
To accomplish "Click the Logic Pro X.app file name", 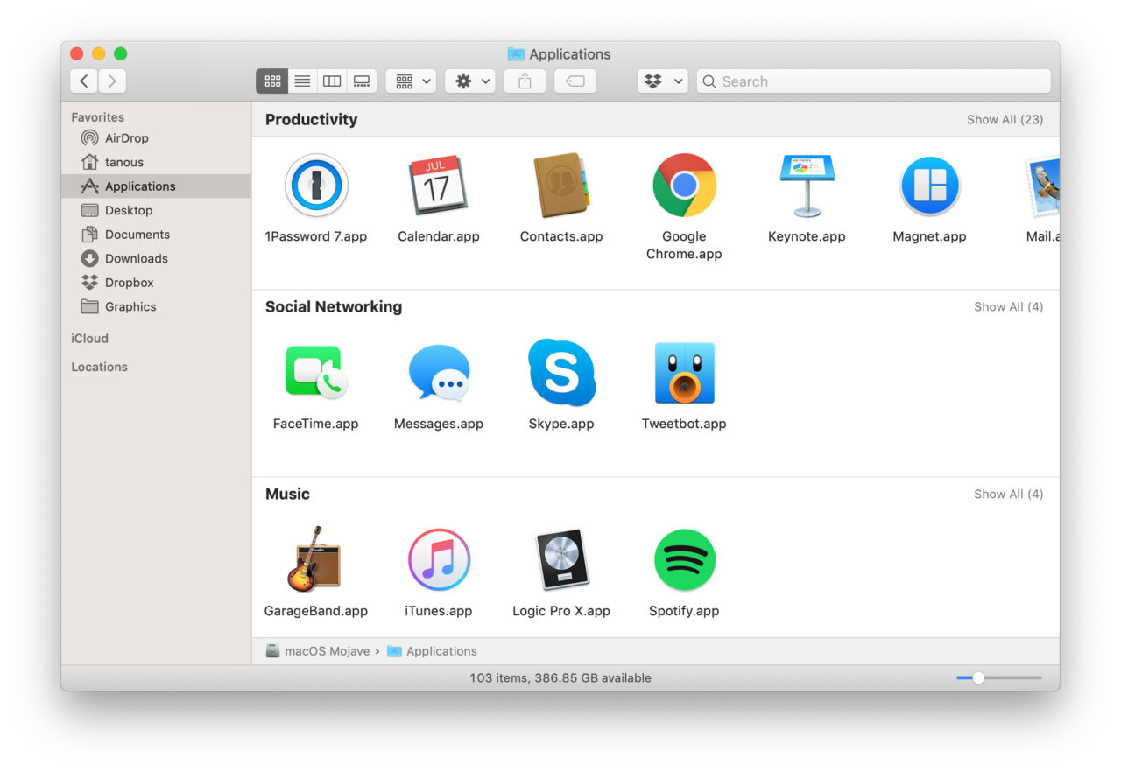I will pos(561,611).
